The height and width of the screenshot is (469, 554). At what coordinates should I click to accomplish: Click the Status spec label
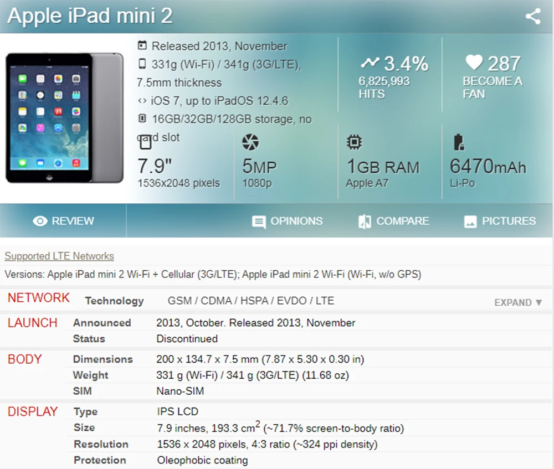click(x=89, y=339)
